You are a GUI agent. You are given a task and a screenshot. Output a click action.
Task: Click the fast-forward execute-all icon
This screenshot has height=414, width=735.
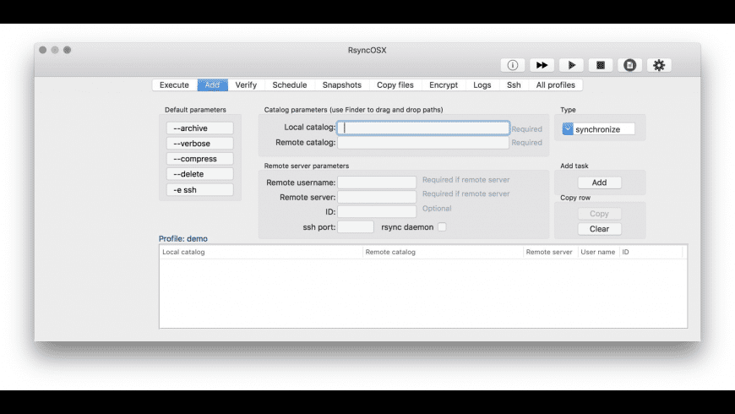[x=542, y=65]
